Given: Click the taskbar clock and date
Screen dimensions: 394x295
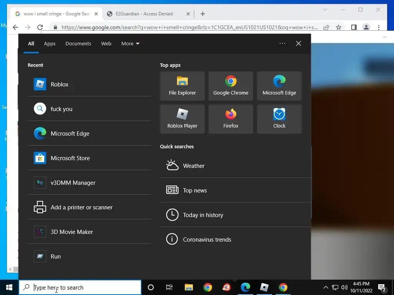Looking at the screenshot, I should (x=361, y=287).
